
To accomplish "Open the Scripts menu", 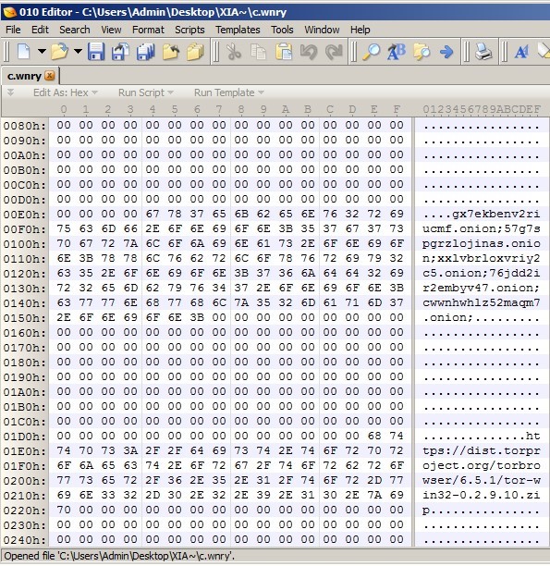I will (189, 30).
